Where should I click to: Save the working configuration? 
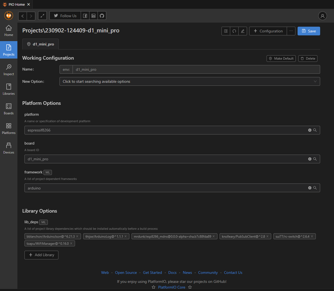click(x=309, y=31)
